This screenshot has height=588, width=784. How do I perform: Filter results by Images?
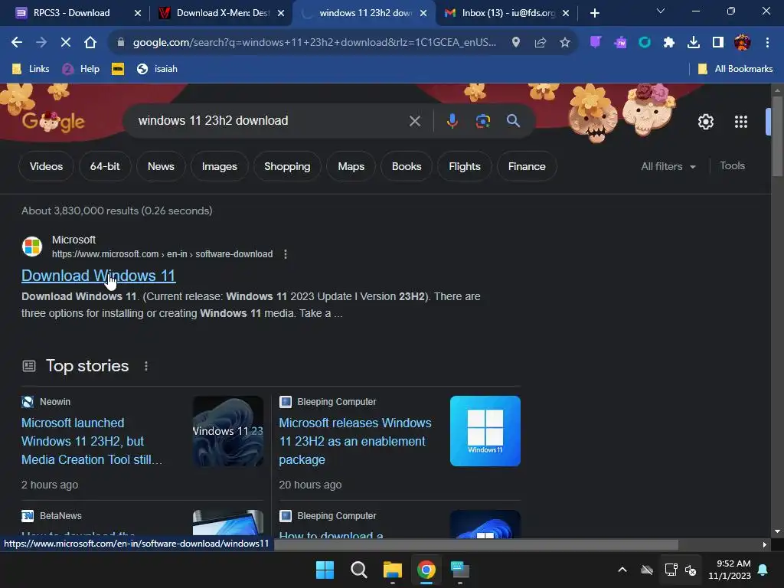pyautogui.click(x=220, y=166)
